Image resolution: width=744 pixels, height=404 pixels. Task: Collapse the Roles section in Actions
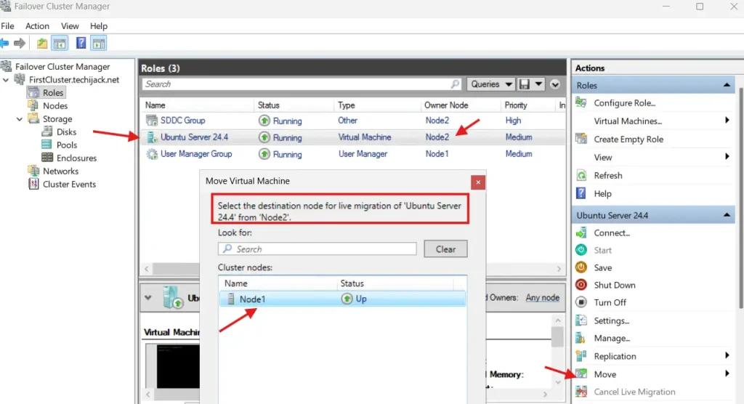pos(727,85)
